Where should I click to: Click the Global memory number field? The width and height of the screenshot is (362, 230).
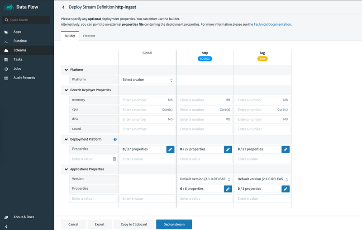point(148,100)
